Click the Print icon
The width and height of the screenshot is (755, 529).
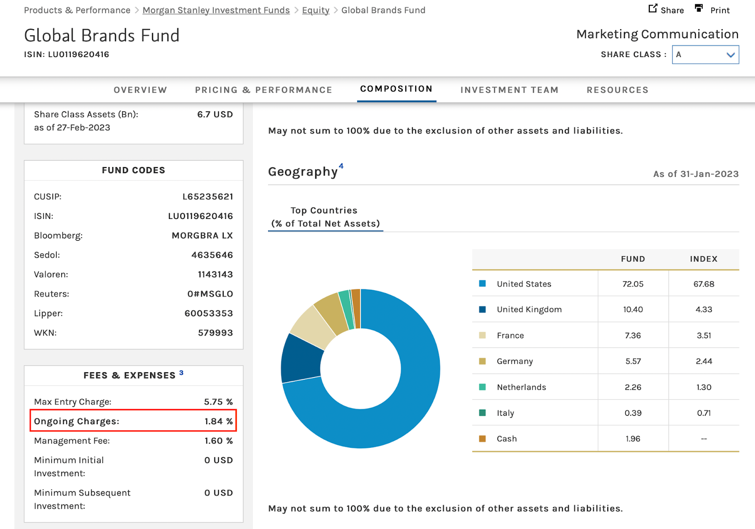click(699, 8)
